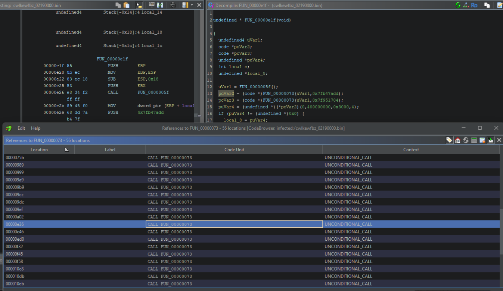
Task: Click the Copy icon in Listing toolbar
Action: [118, 5]
